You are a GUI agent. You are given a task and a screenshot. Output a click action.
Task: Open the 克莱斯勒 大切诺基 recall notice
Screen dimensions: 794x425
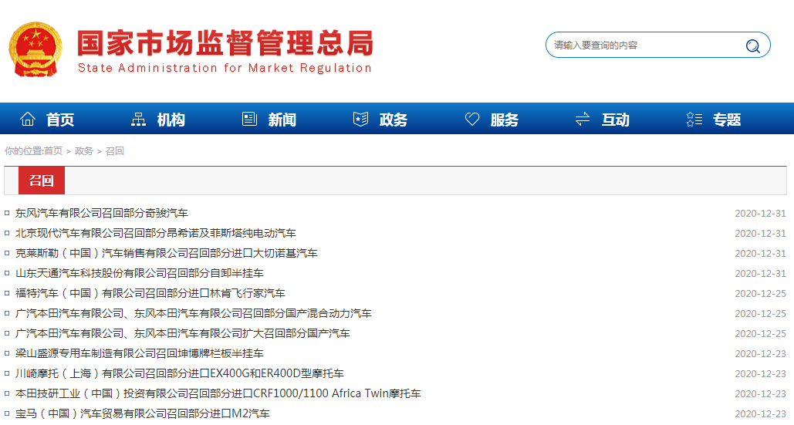[x=166, y=253]
